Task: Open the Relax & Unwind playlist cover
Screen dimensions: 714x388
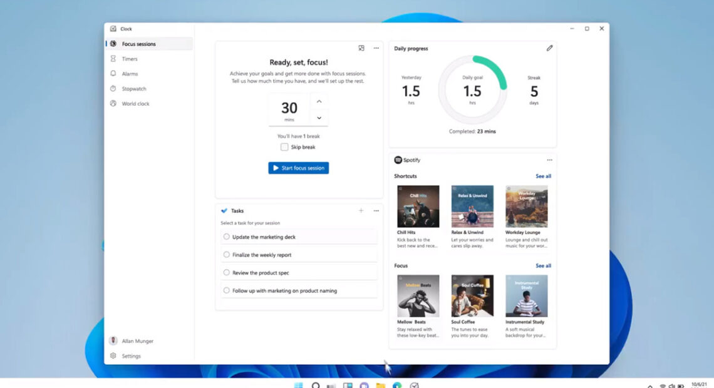Action: coord(472,206)
